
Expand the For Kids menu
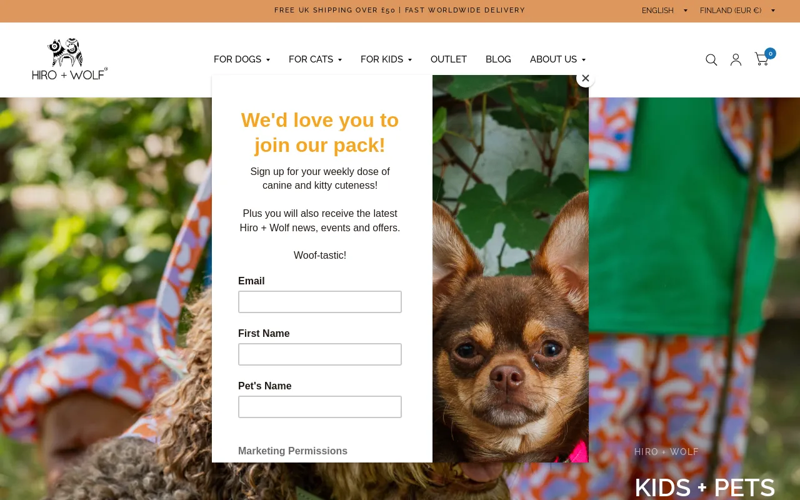click(x=386, y=59)
